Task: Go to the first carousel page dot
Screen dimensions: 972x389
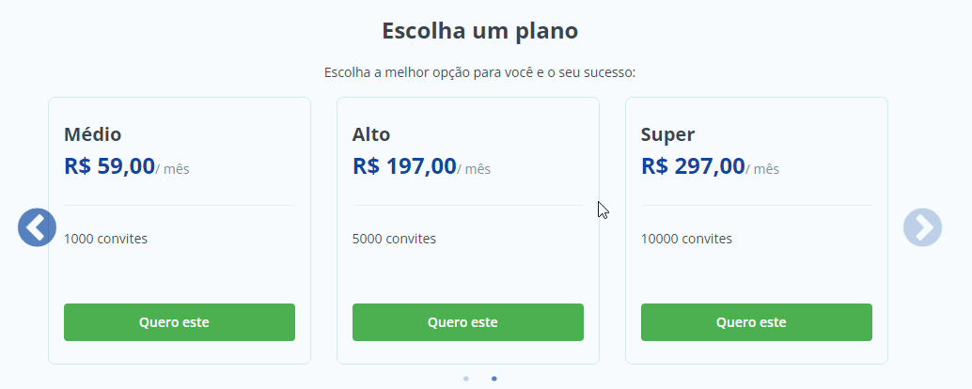Action: click(466, 379)
